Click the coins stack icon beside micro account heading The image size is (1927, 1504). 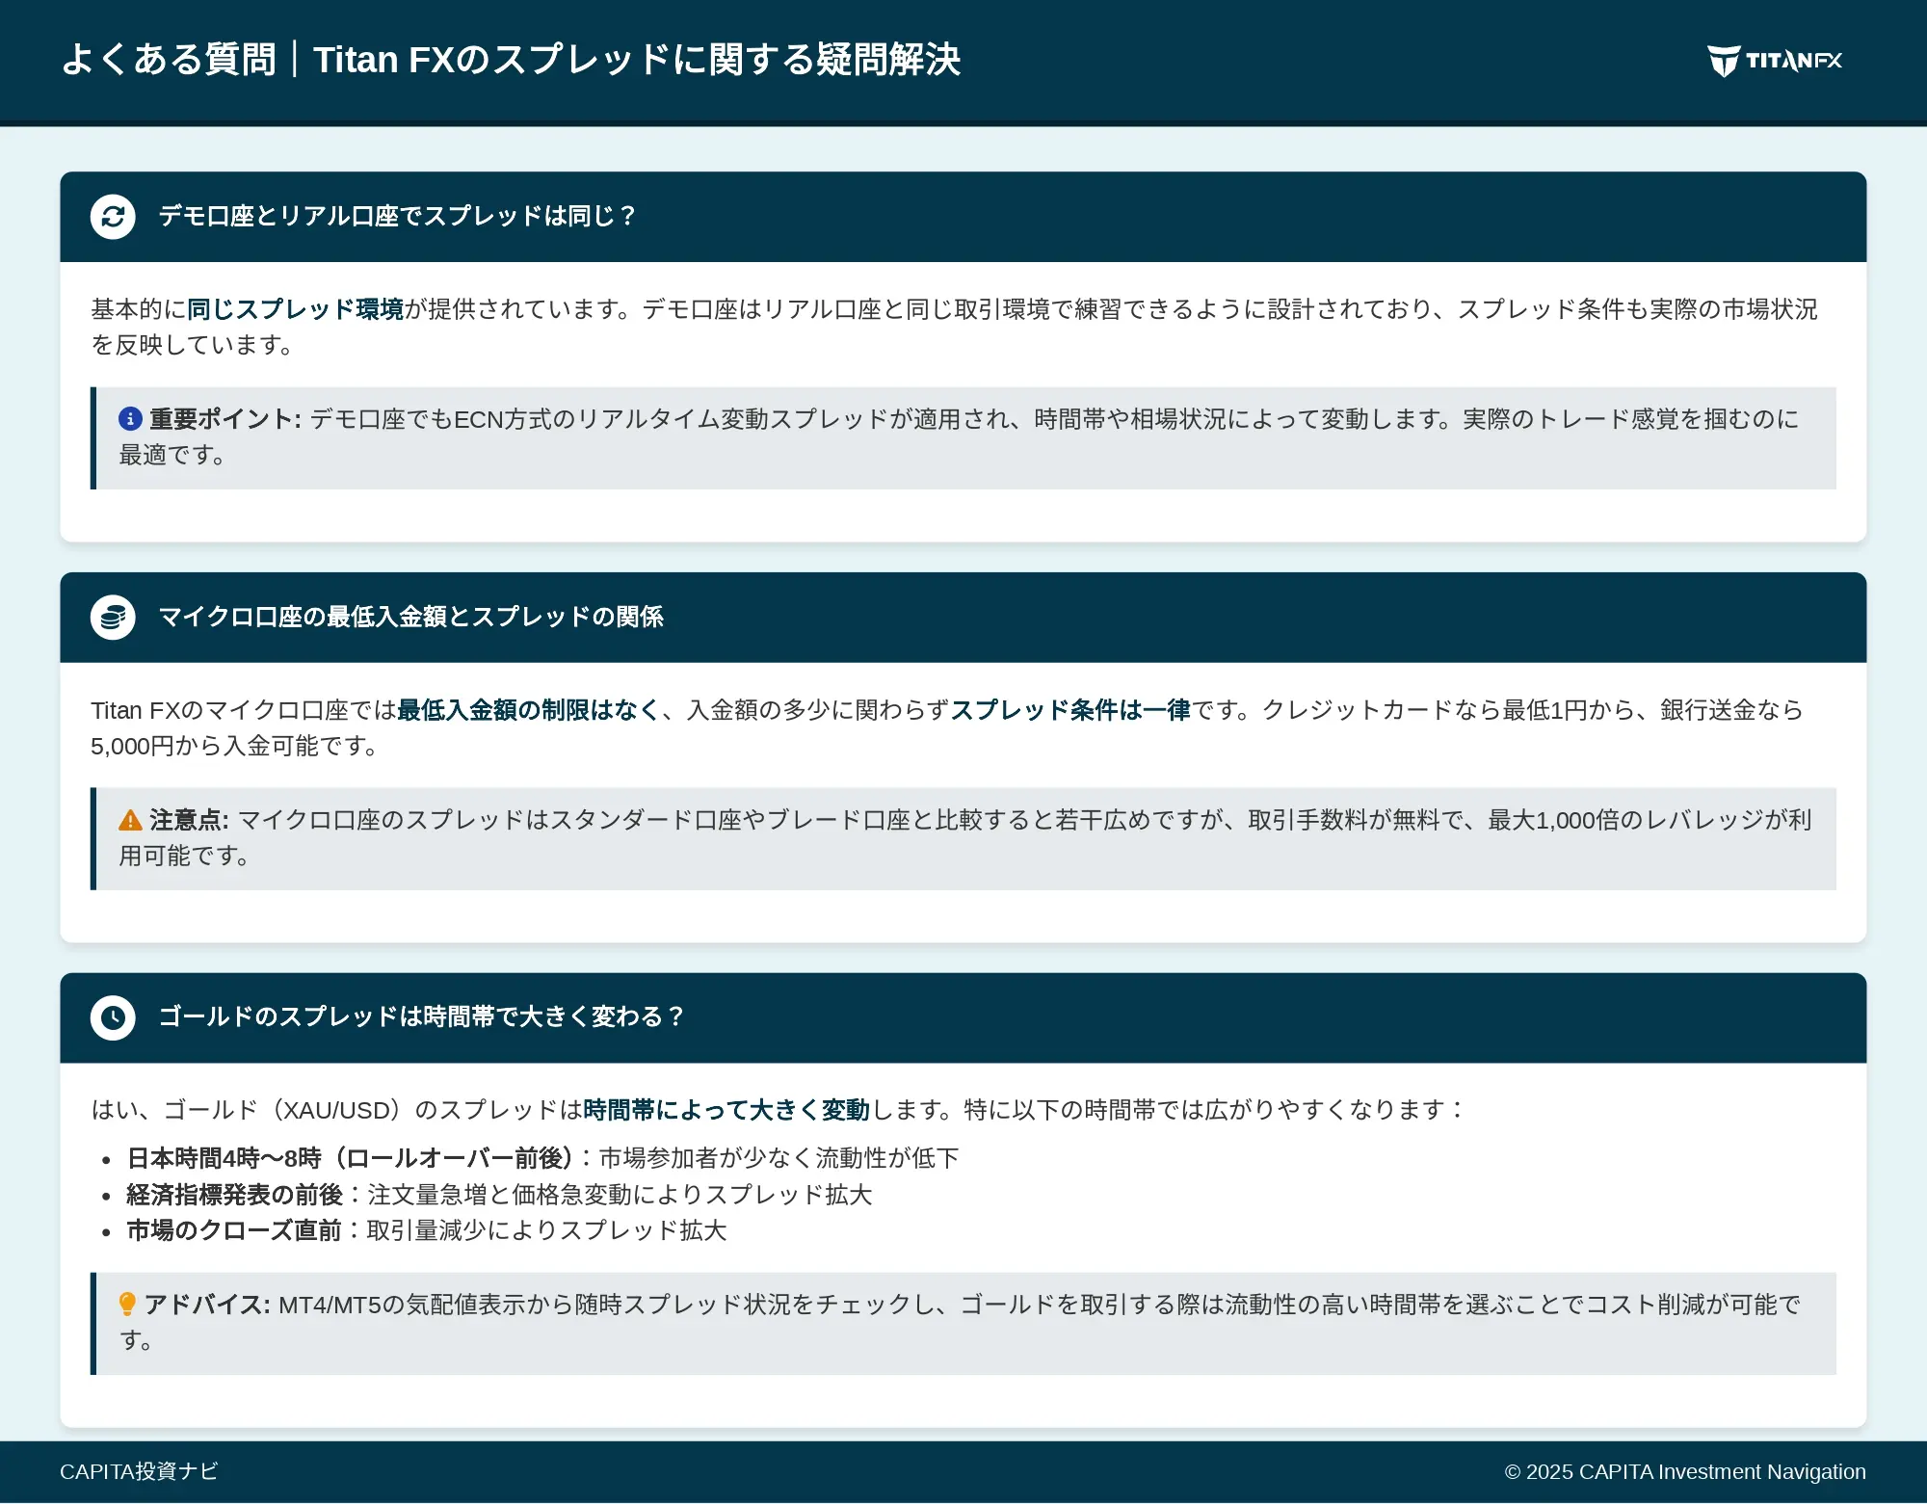point(113,618)
